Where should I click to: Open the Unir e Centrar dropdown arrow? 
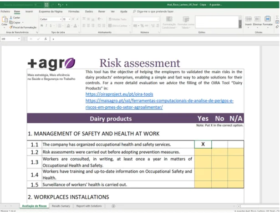coord(130,26)
